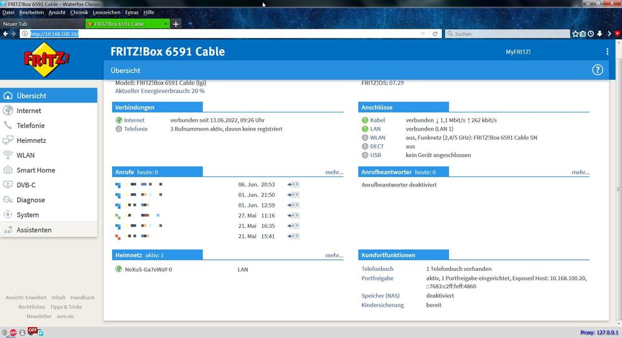Expand the Internet sidebar section
Image resolution: width=622 pixels, height=338 pixels.
click(49, 111)
